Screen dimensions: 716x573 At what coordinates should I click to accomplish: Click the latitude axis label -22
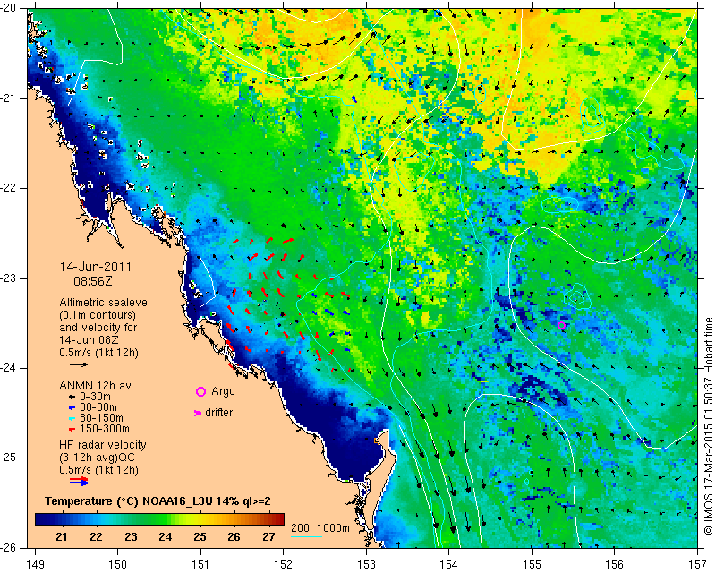coord(9,188)
